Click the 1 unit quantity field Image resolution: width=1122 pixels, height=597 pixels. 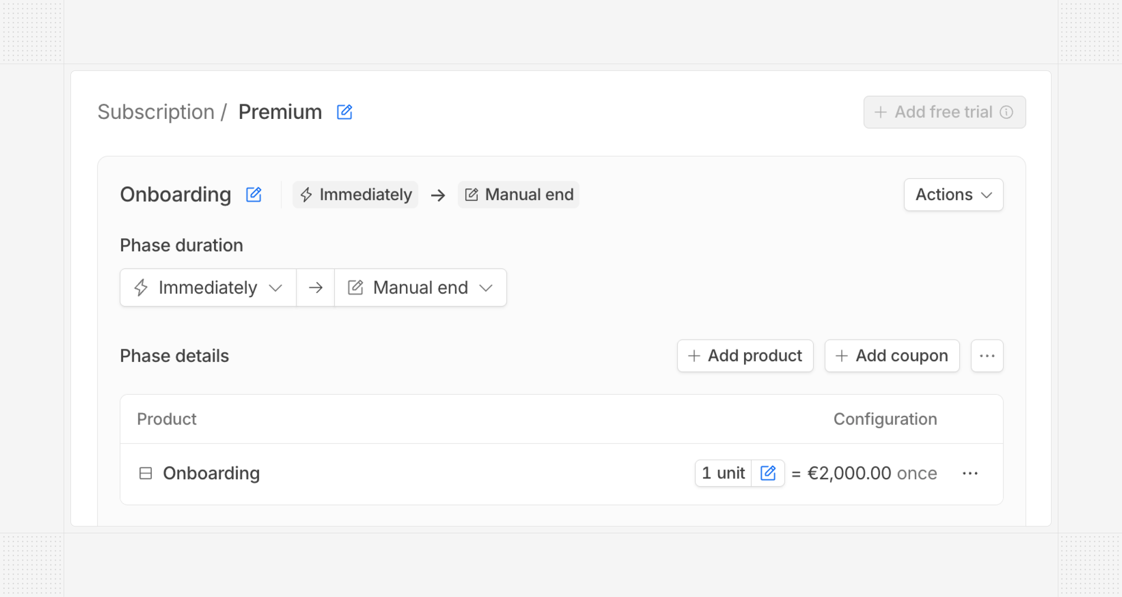(723, 473)
